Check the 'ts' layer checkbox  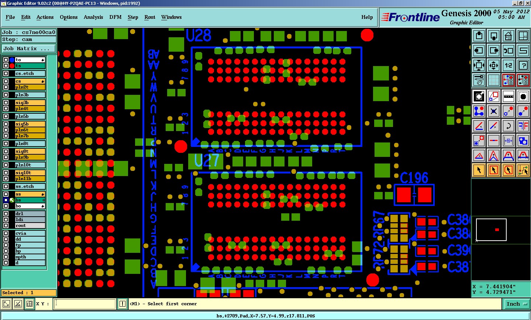pyautogui.click(x=6, y=66)
